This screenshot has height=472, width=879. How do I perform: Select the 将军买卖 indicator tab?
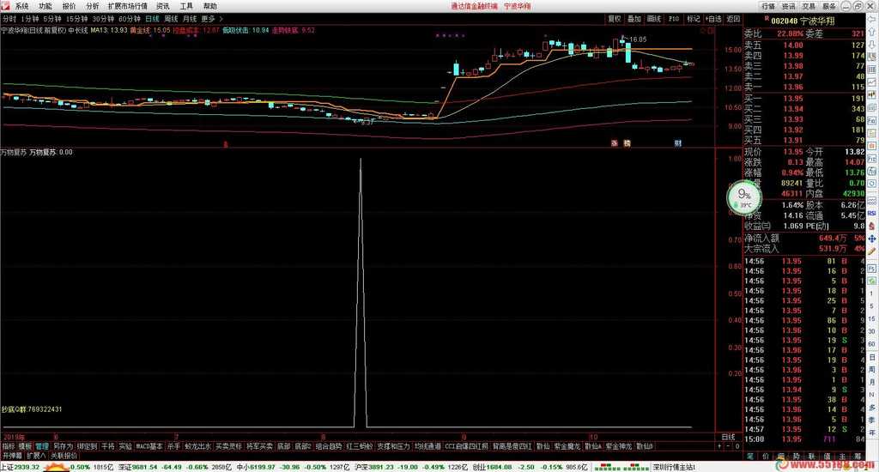pos(259,447)
